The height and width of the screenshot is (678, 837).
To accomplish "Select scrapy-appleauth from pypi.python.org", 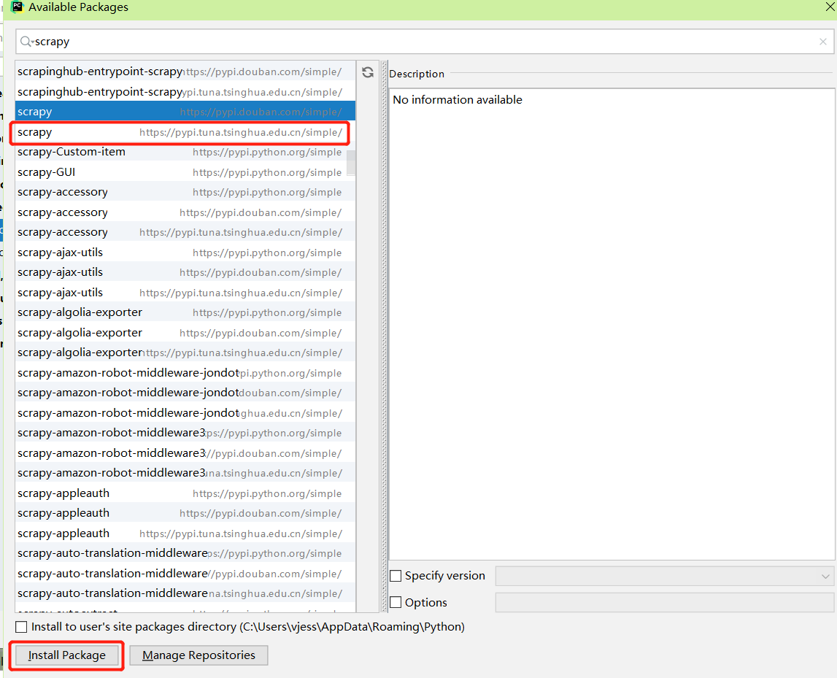I will (x=185, y=493).
